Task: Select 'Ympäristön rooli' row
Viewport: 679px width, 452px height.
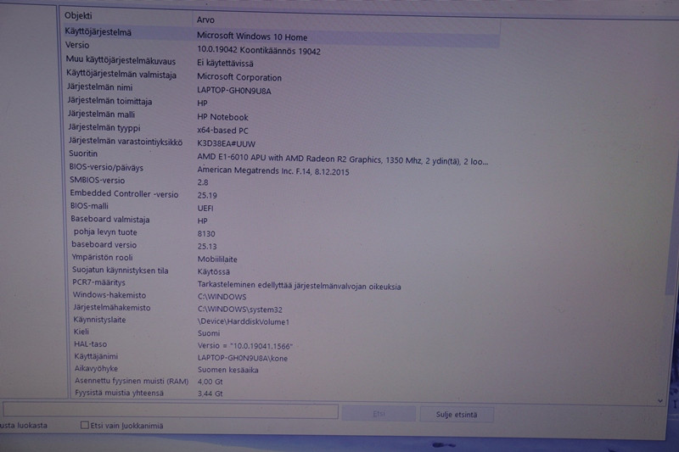Action: 102,257
